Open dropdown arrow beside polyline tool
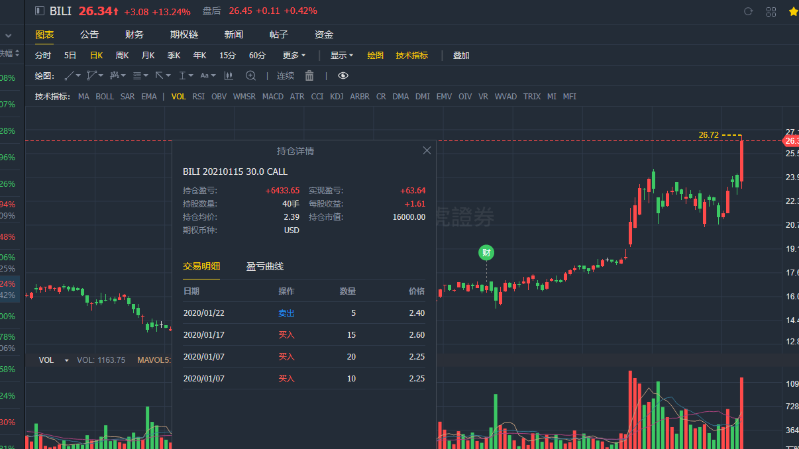799x449 pixels. 101,76
